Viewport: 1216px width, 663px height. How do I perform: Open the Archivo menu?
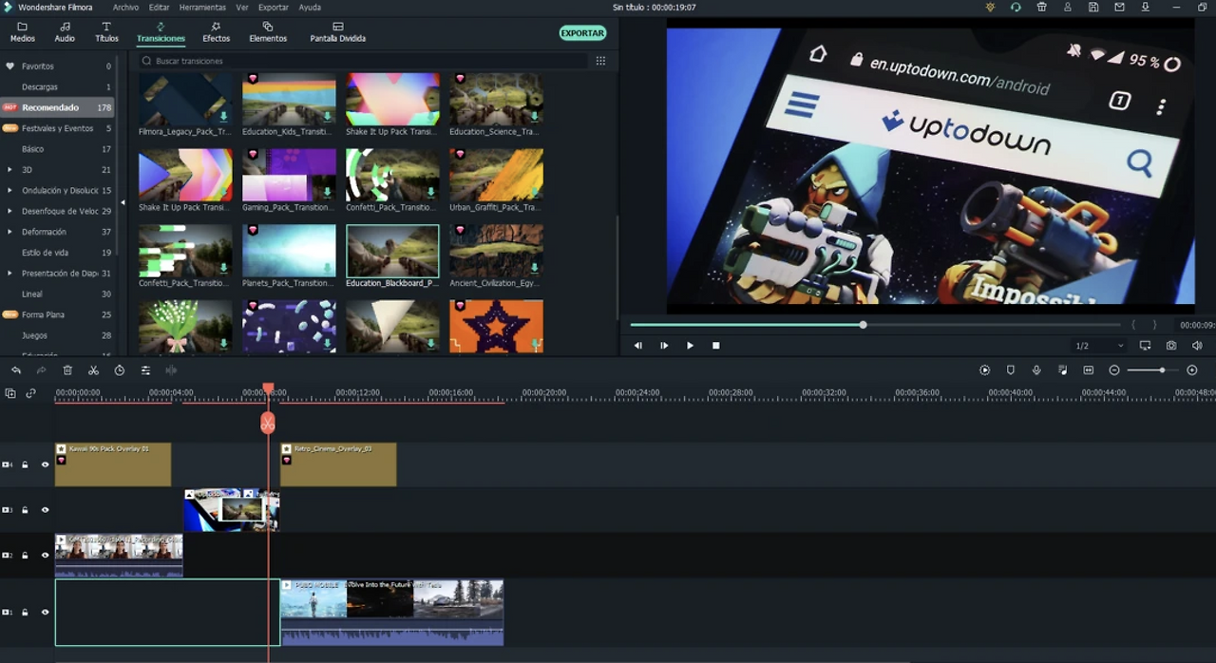(125, 8)
